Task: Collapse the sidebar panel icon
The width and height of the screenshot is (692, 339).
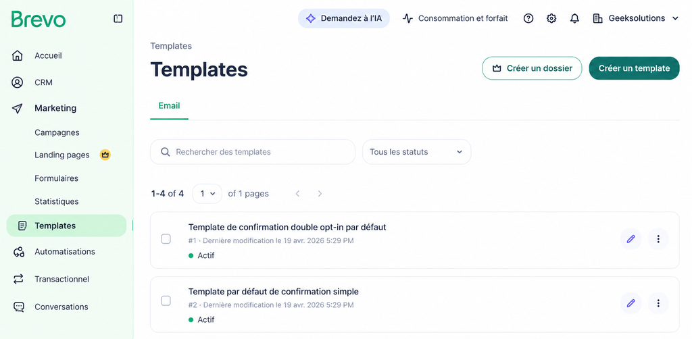Action: click(x=118, y=18)
